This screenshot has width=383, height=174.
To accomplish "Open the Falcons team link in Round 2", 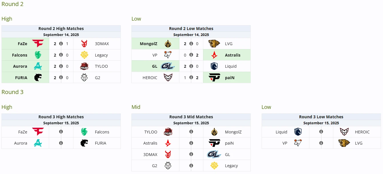I will coord(20,55).
